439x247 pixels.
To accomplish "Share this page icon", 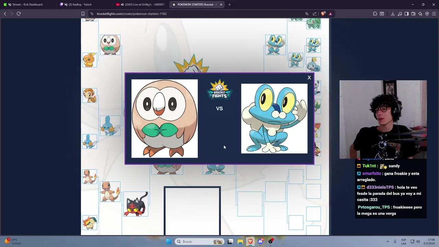I will (315, 14).
